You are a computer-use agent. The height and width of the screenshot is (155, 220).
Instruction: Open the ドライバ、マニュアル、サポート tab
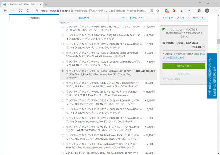[x=183, y=18]
